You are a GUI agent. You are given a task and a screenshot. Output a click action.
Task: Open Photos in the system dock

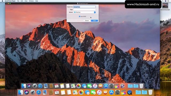coord(81,92)
